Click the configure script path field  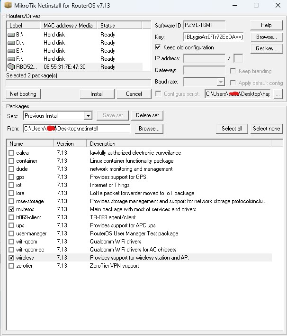pos(238,94)
